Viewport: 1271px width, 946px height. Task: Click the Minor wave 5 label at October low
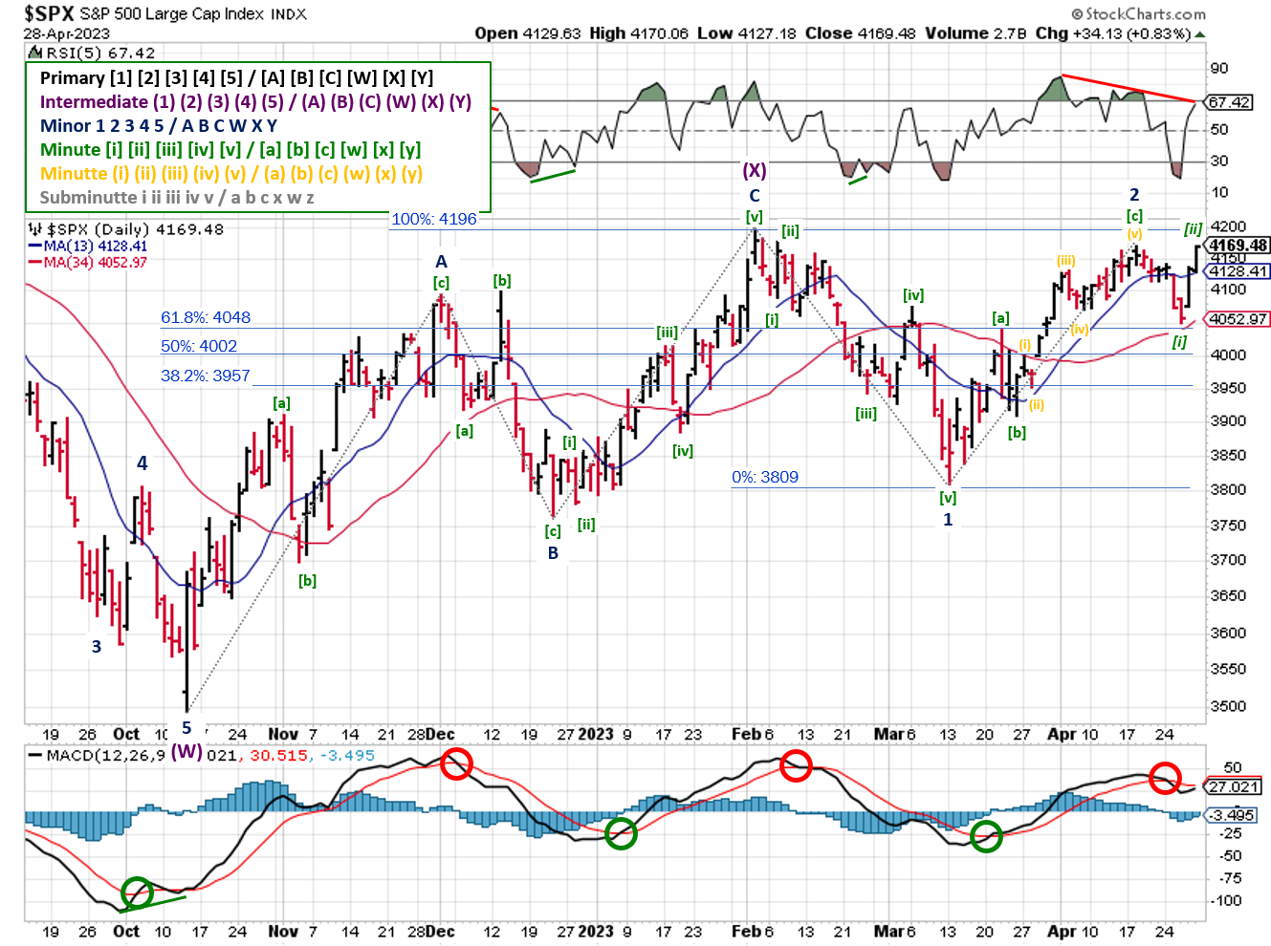tap(186, 728)
